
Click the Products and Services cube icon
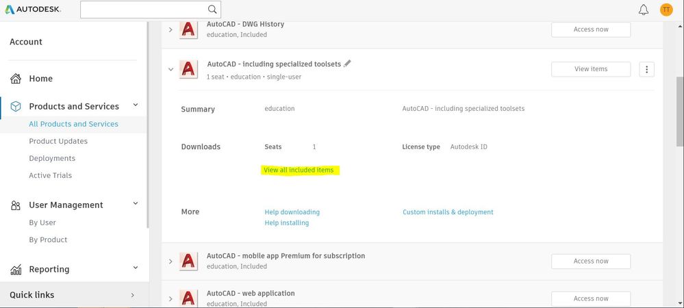16,107
